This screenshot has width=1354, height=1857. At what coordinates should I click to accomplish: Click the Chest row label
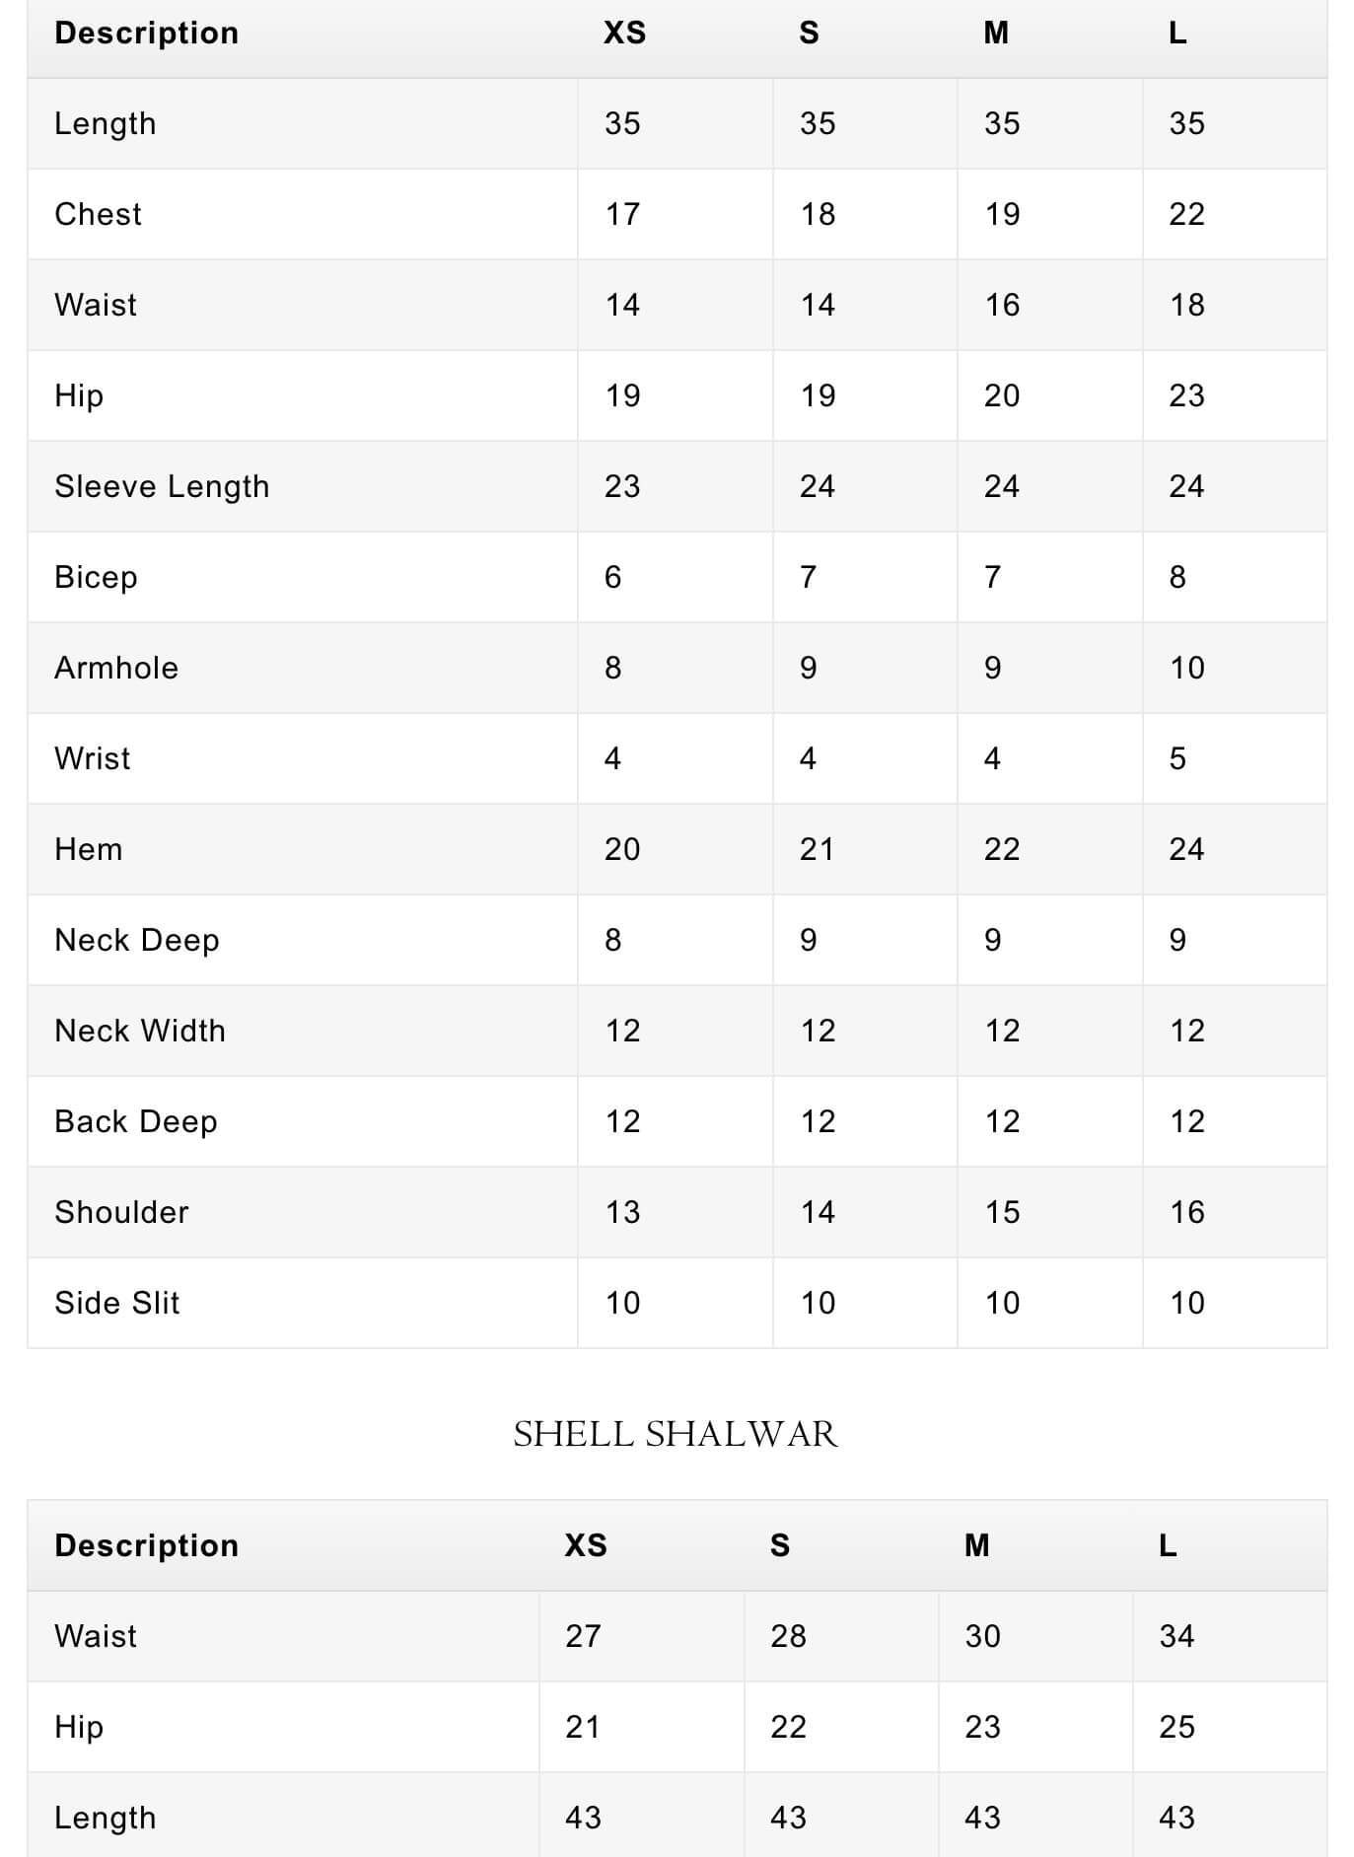coord(98,214)
